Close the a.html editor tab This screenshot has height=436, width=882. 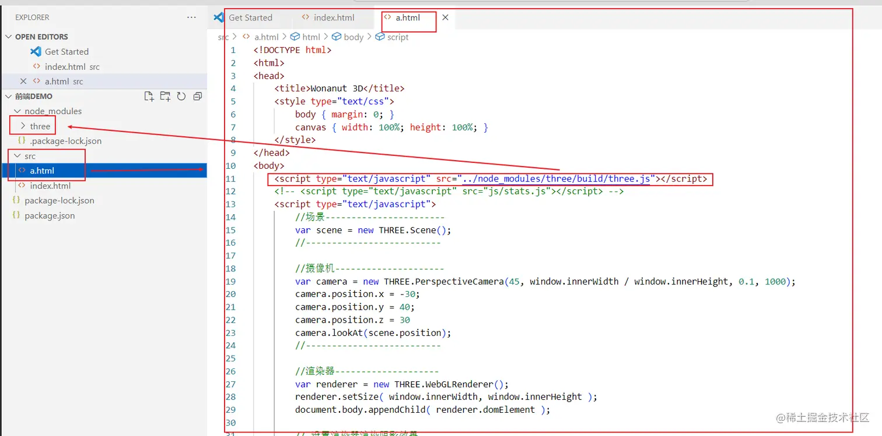[x=445, y=17]
